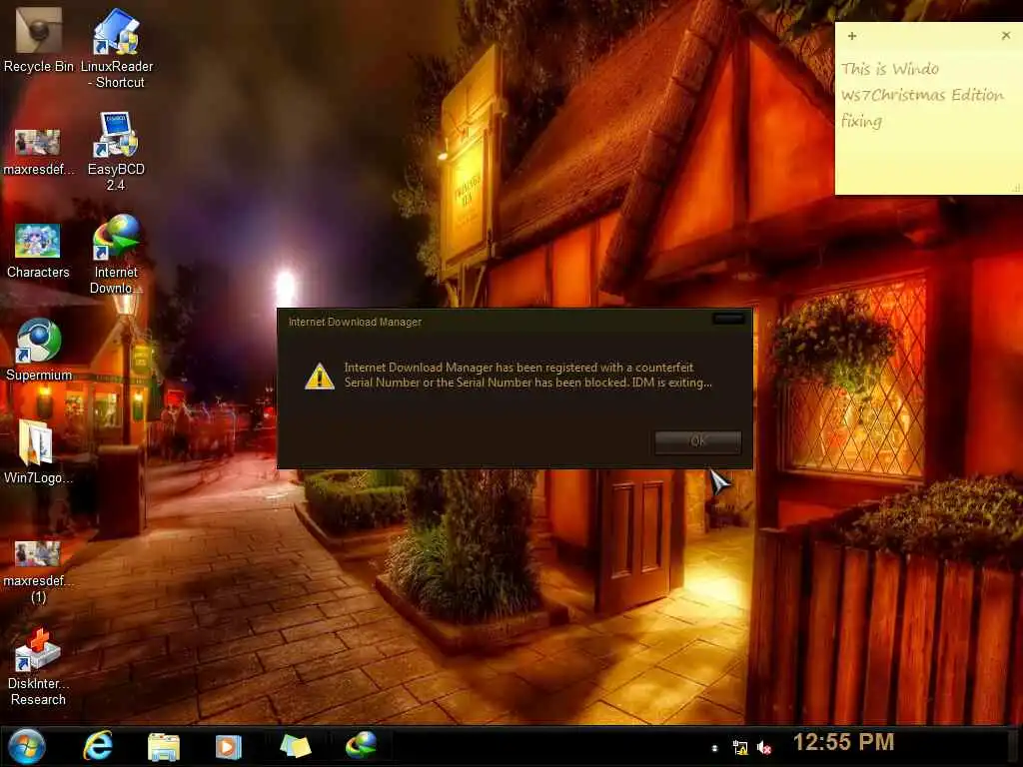Viewport: 1023px width, 767px height.
Task: Select the maxresdef (1) image icon
Action: [x=38, y=572]
